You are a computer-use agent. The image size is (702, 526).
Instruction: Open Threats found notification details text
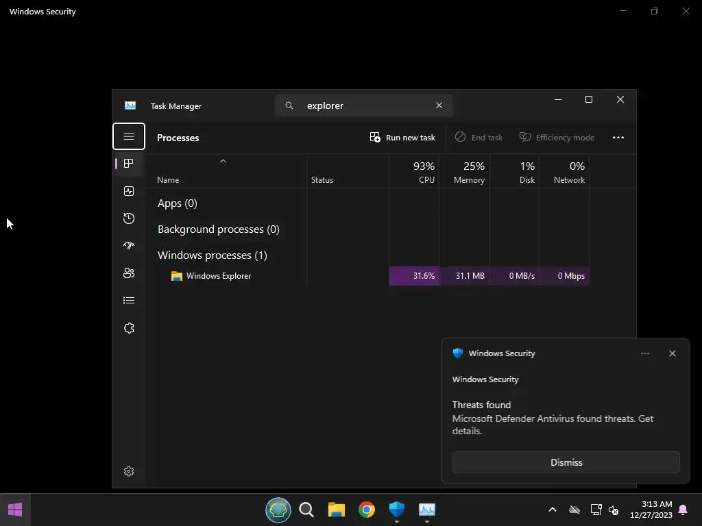point(553,418)
